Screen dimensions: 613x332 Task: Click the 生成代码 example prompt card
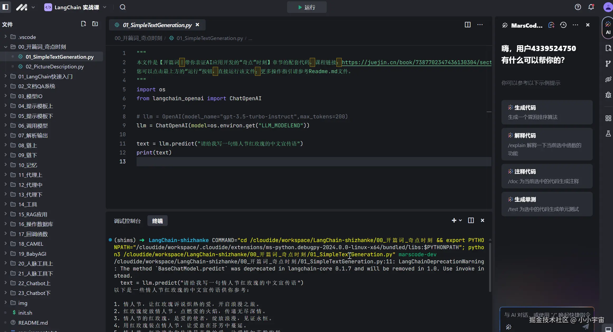tap(547, 112)
